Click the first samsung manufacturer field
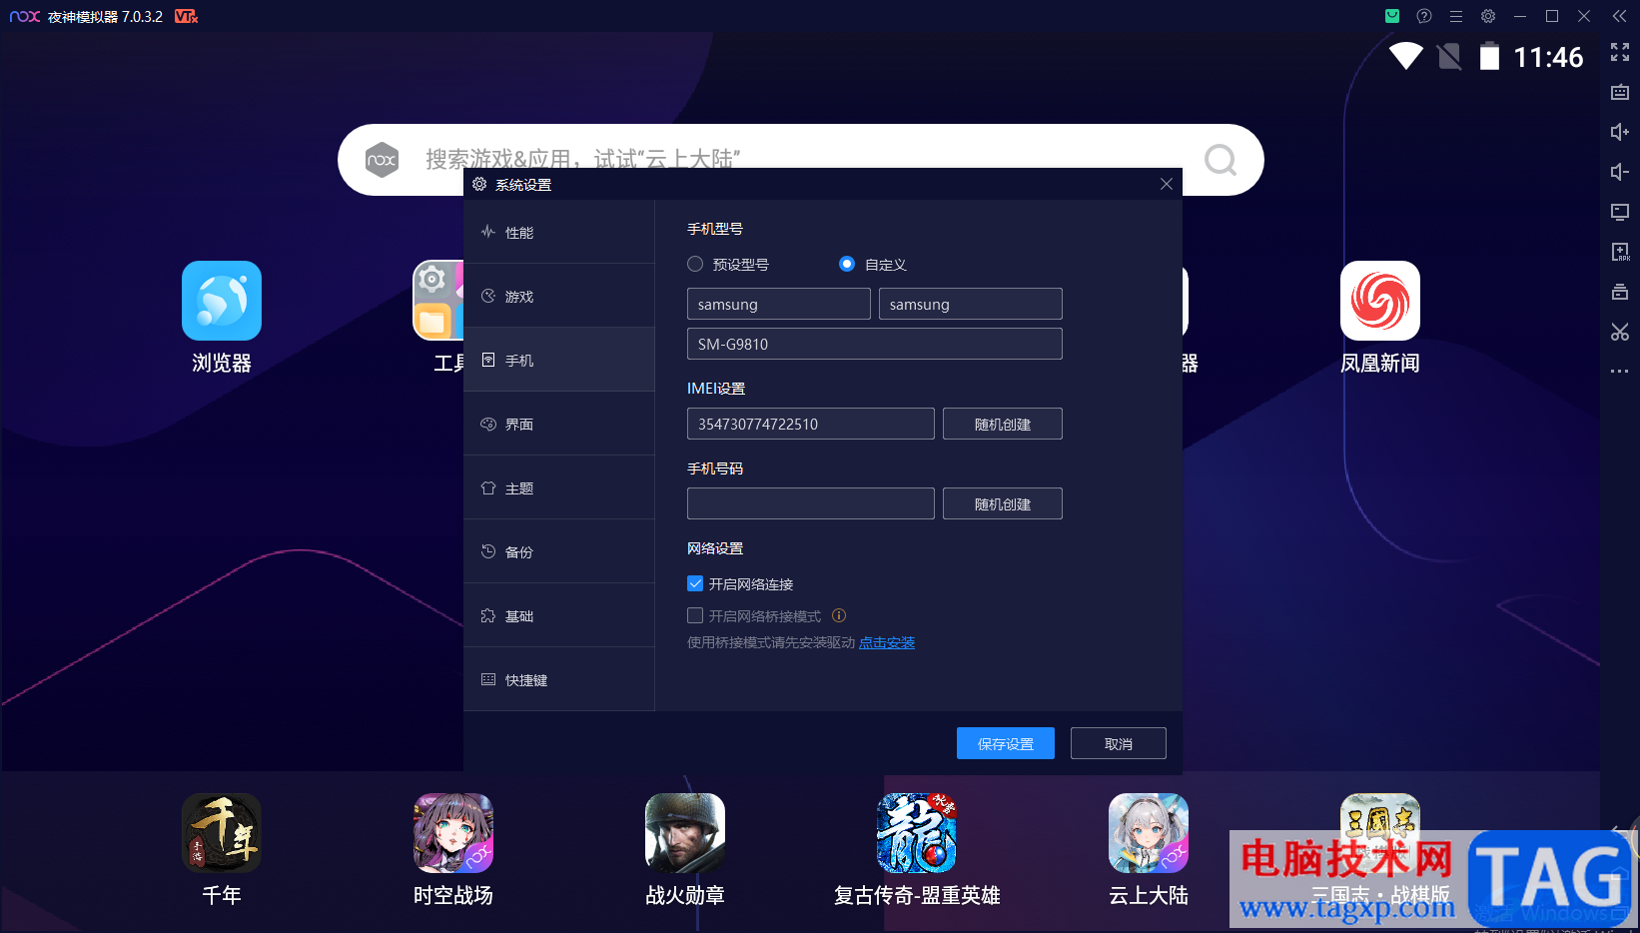1640x933 pixels. (779, 304)
